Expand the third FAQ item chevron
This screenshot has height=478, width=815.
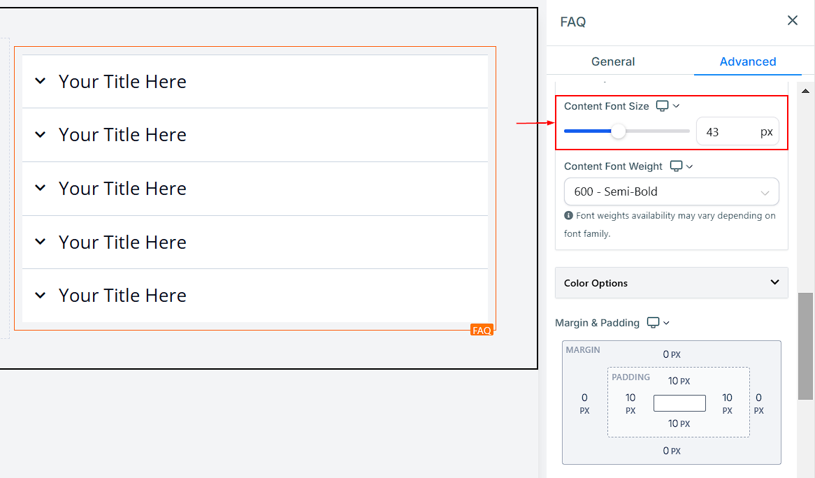(41, 188)
